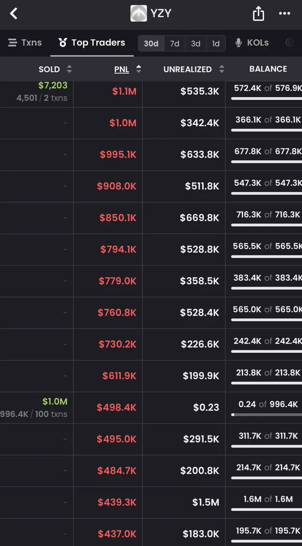Tap the share icon
Image resolution: width=302 pixels, height=546 pixels.
pyautogui.click(x=258, y=14)
